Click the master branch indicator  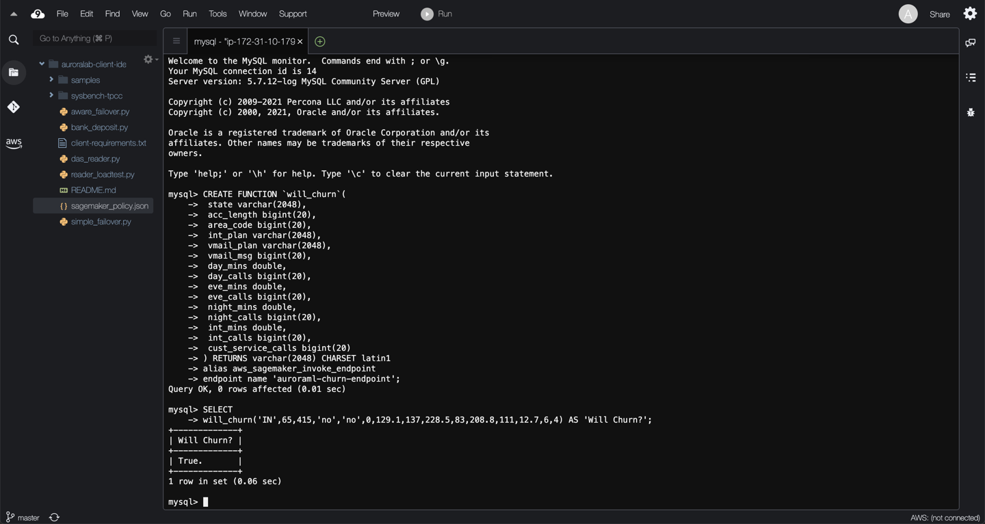click(x=25, y=518)
